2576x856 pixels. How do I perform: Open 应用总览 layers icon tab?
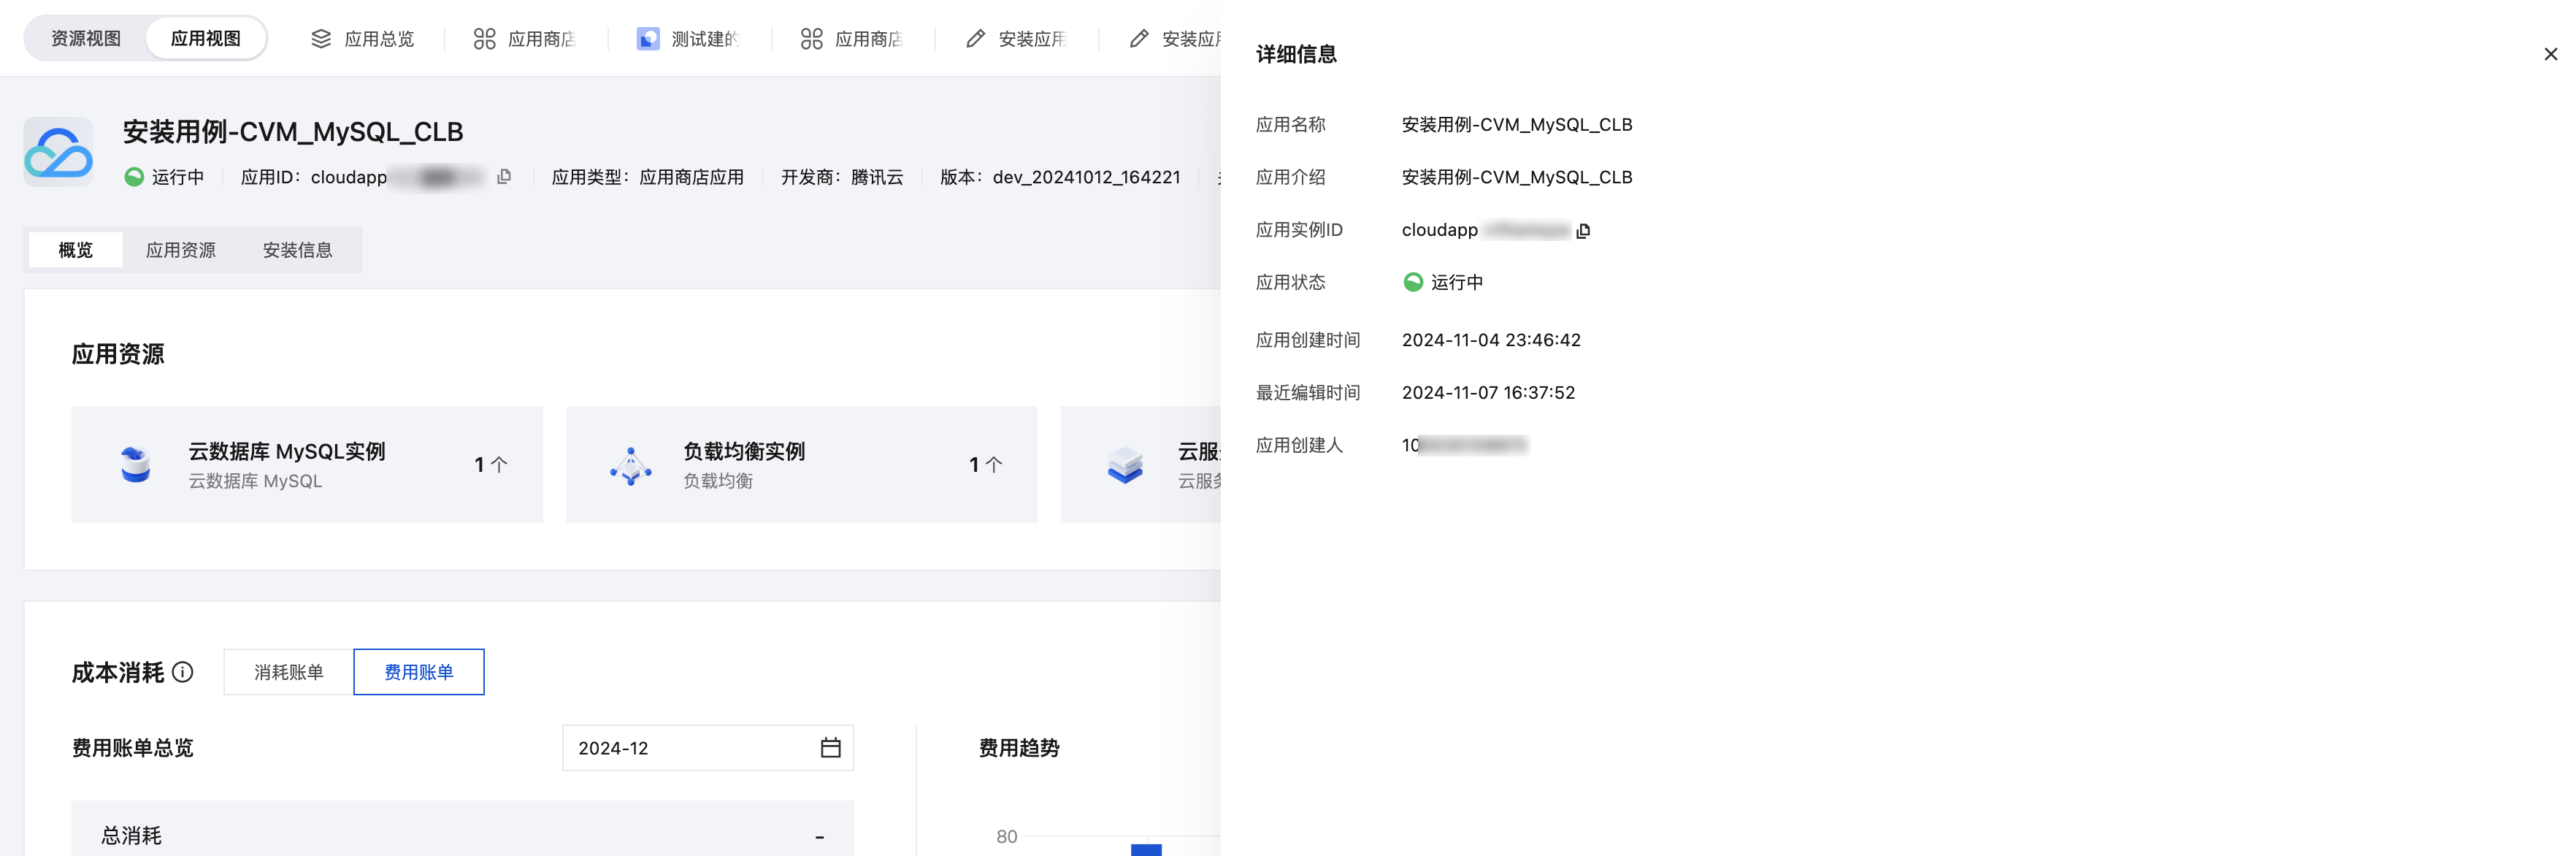pos(321,39)
